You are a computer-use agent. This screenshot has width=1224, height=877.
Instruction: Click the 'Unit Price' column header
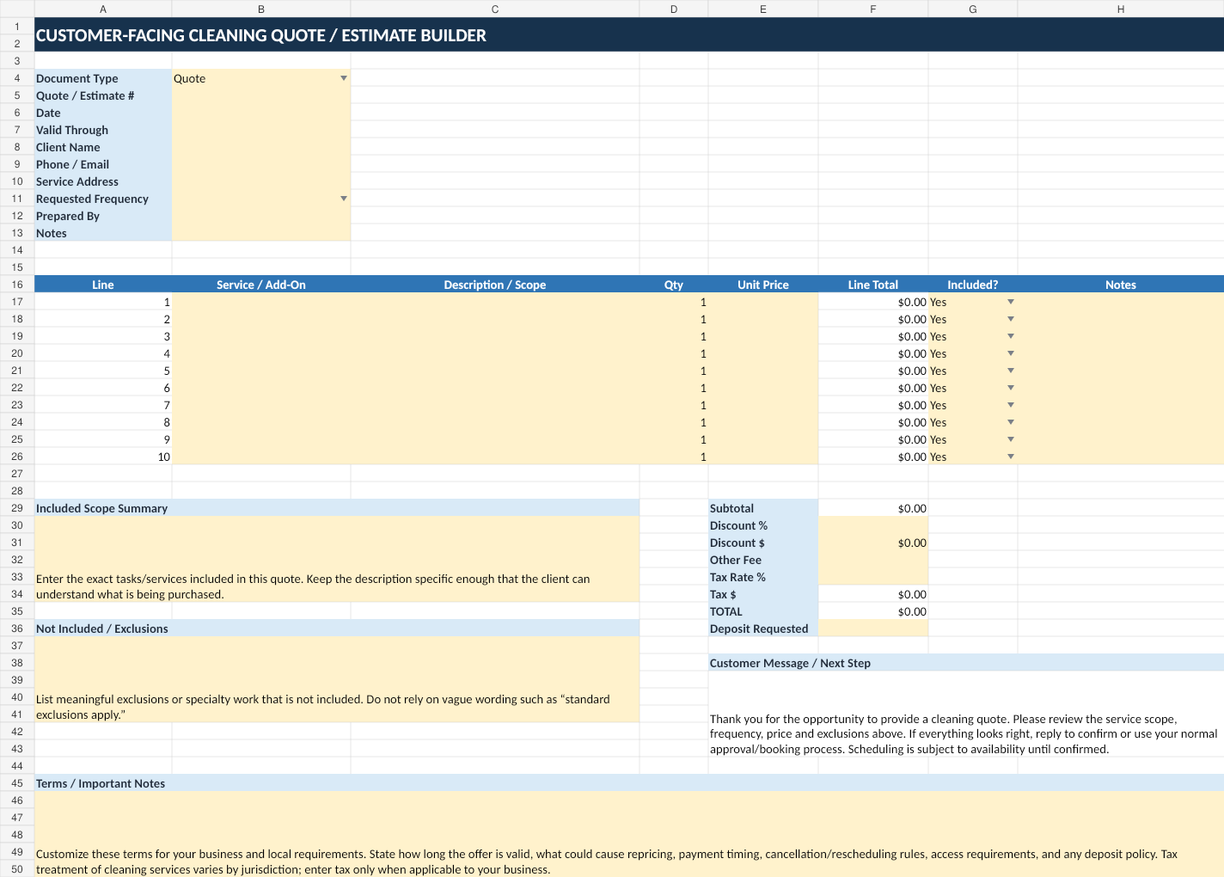763,285
